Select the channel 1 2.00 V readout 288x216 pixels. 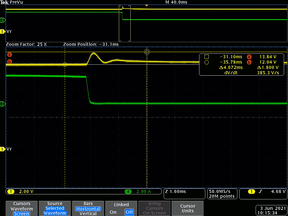click(x=26, y=192)
